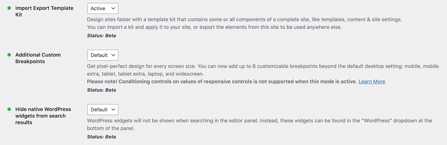Expand the Default dropdown for Additional Custom Breakpoints
The image size is (447, 145).
tap(102, 55)
